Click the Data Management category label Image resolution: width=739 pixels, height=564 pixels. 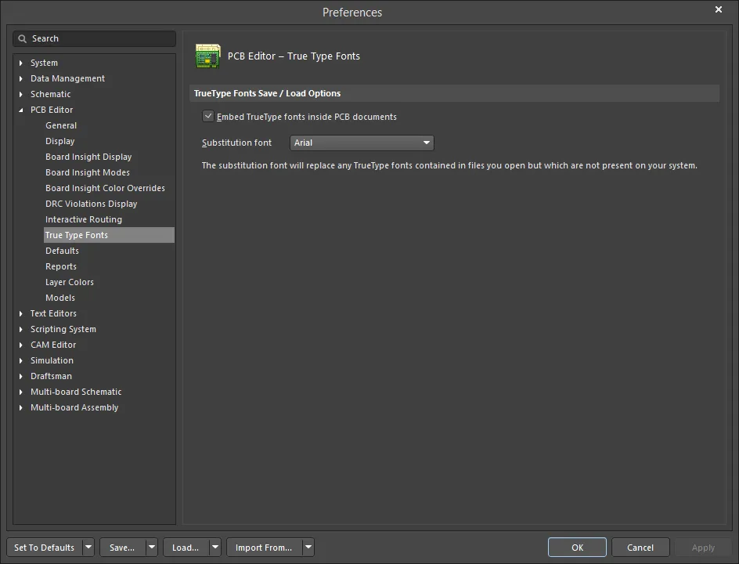[x=68, y=78]
